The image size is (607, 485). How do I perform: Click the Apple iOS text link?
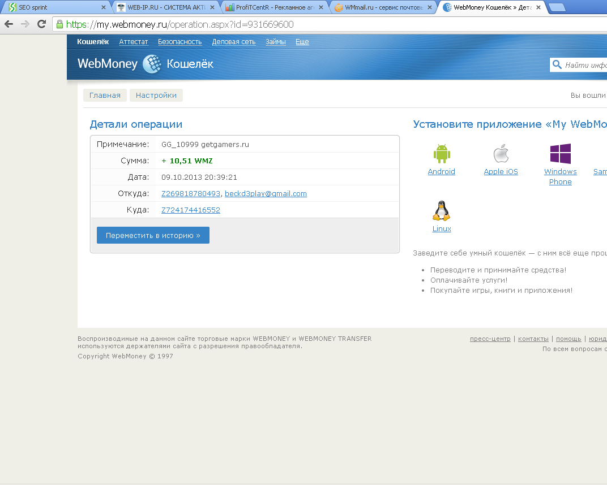(x=501, y=172)
